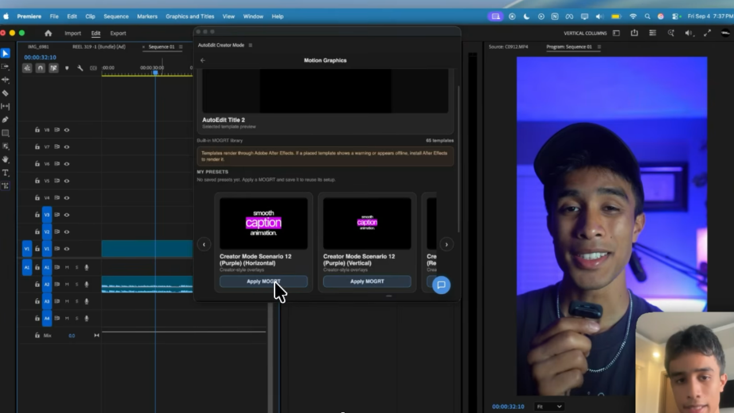Switch to the Import tab
Viewport: 734px width, 413px height.
point(73,33)
